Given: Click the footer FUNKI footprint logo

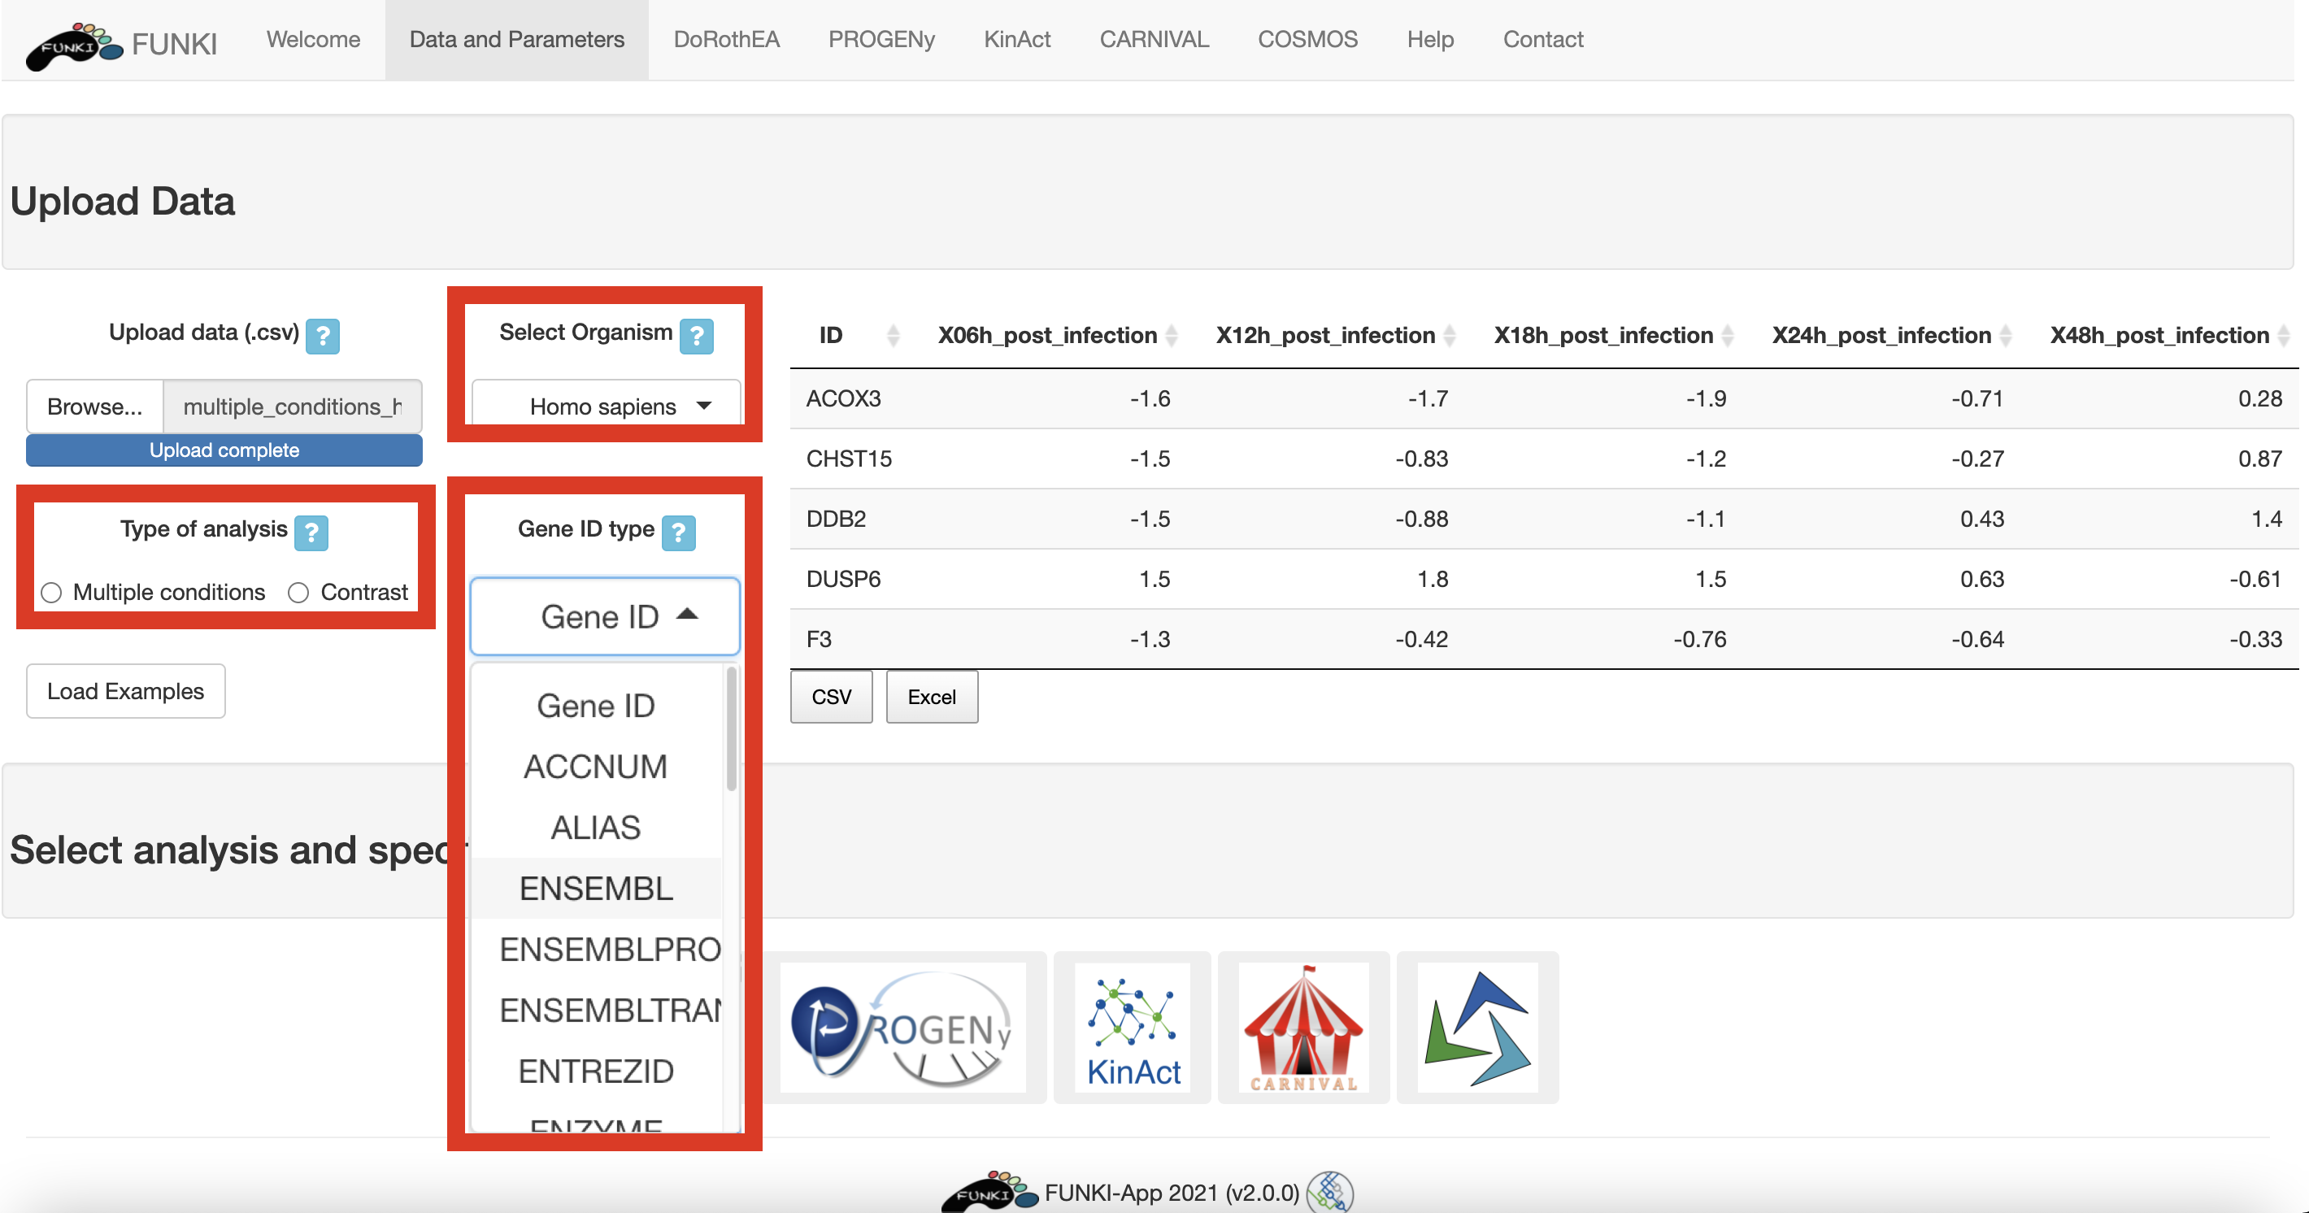Looking at the screenshot, I should (x=989, y=1193).
